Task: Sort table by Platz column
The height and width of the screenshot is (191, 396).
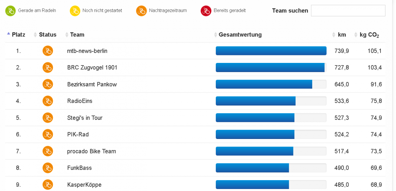Action: [x=18, y=35]
